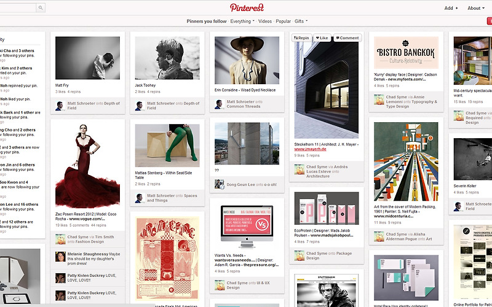Click the Pinterest logo
492x307 pixels.
click(x=247, y=7)
